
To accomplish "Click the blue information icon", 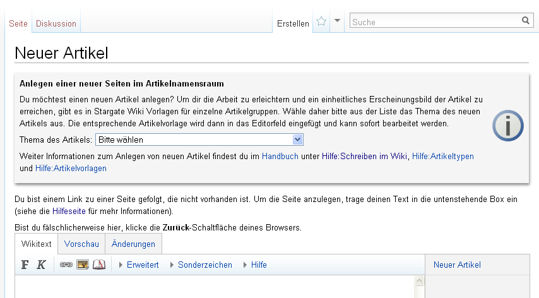I will point(507,126).
